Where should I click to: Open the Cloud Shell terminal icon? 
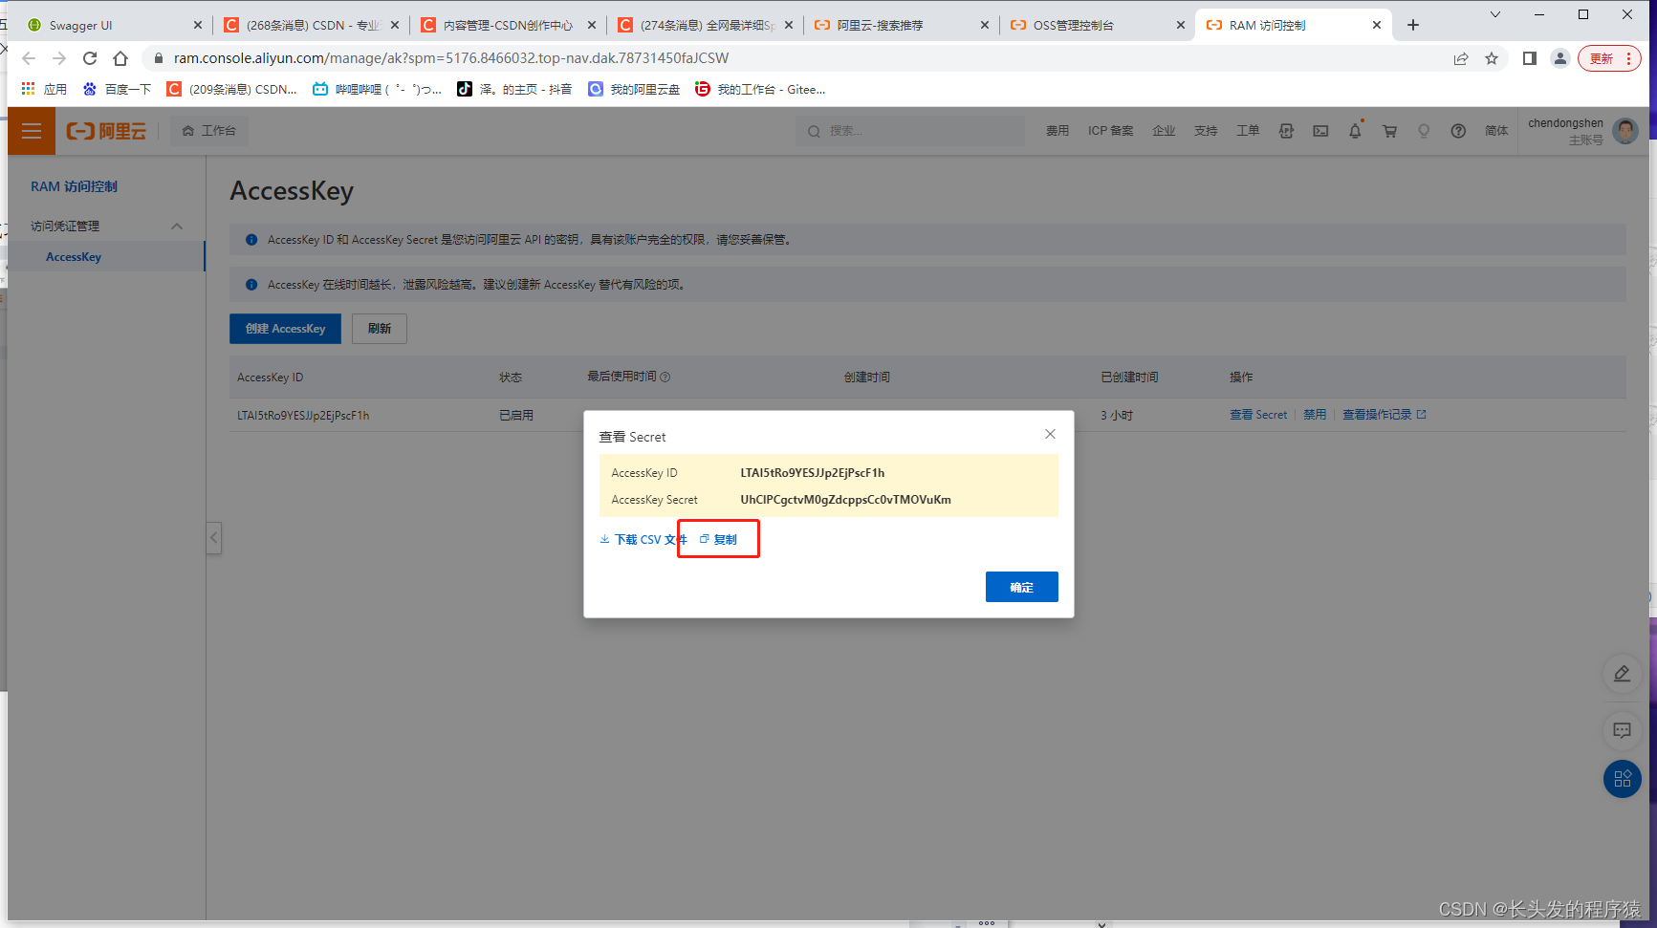1320,131
